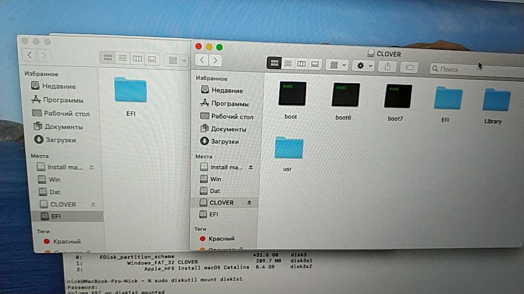This screenshot has width=524, height=294.
Task: Switch back Finder window to list view
Action: [x=122, y=58]
